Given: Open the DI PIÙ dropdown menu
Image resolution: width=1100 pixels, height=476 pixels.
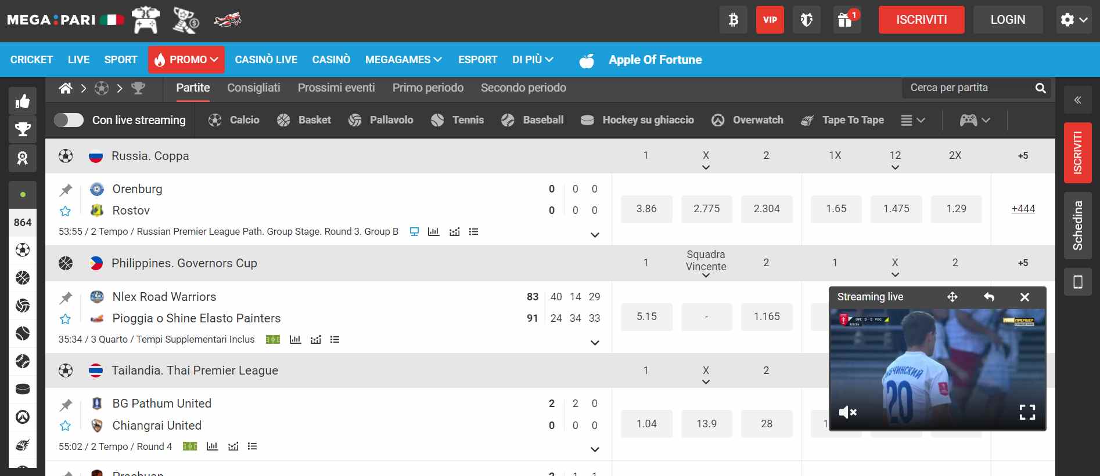Looking at the screenshot, I should pos(533,60).
